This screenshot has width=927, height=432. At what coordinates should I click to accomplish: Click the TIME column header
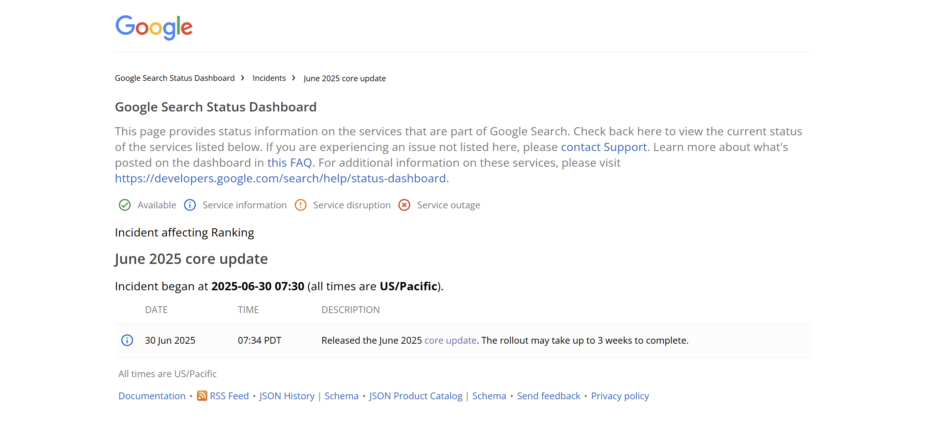point(248,309)
